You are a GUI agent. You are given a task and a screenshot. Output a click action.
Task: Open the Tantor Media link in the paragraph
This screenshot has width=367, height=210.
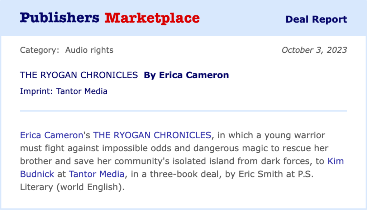pos(96,174)
